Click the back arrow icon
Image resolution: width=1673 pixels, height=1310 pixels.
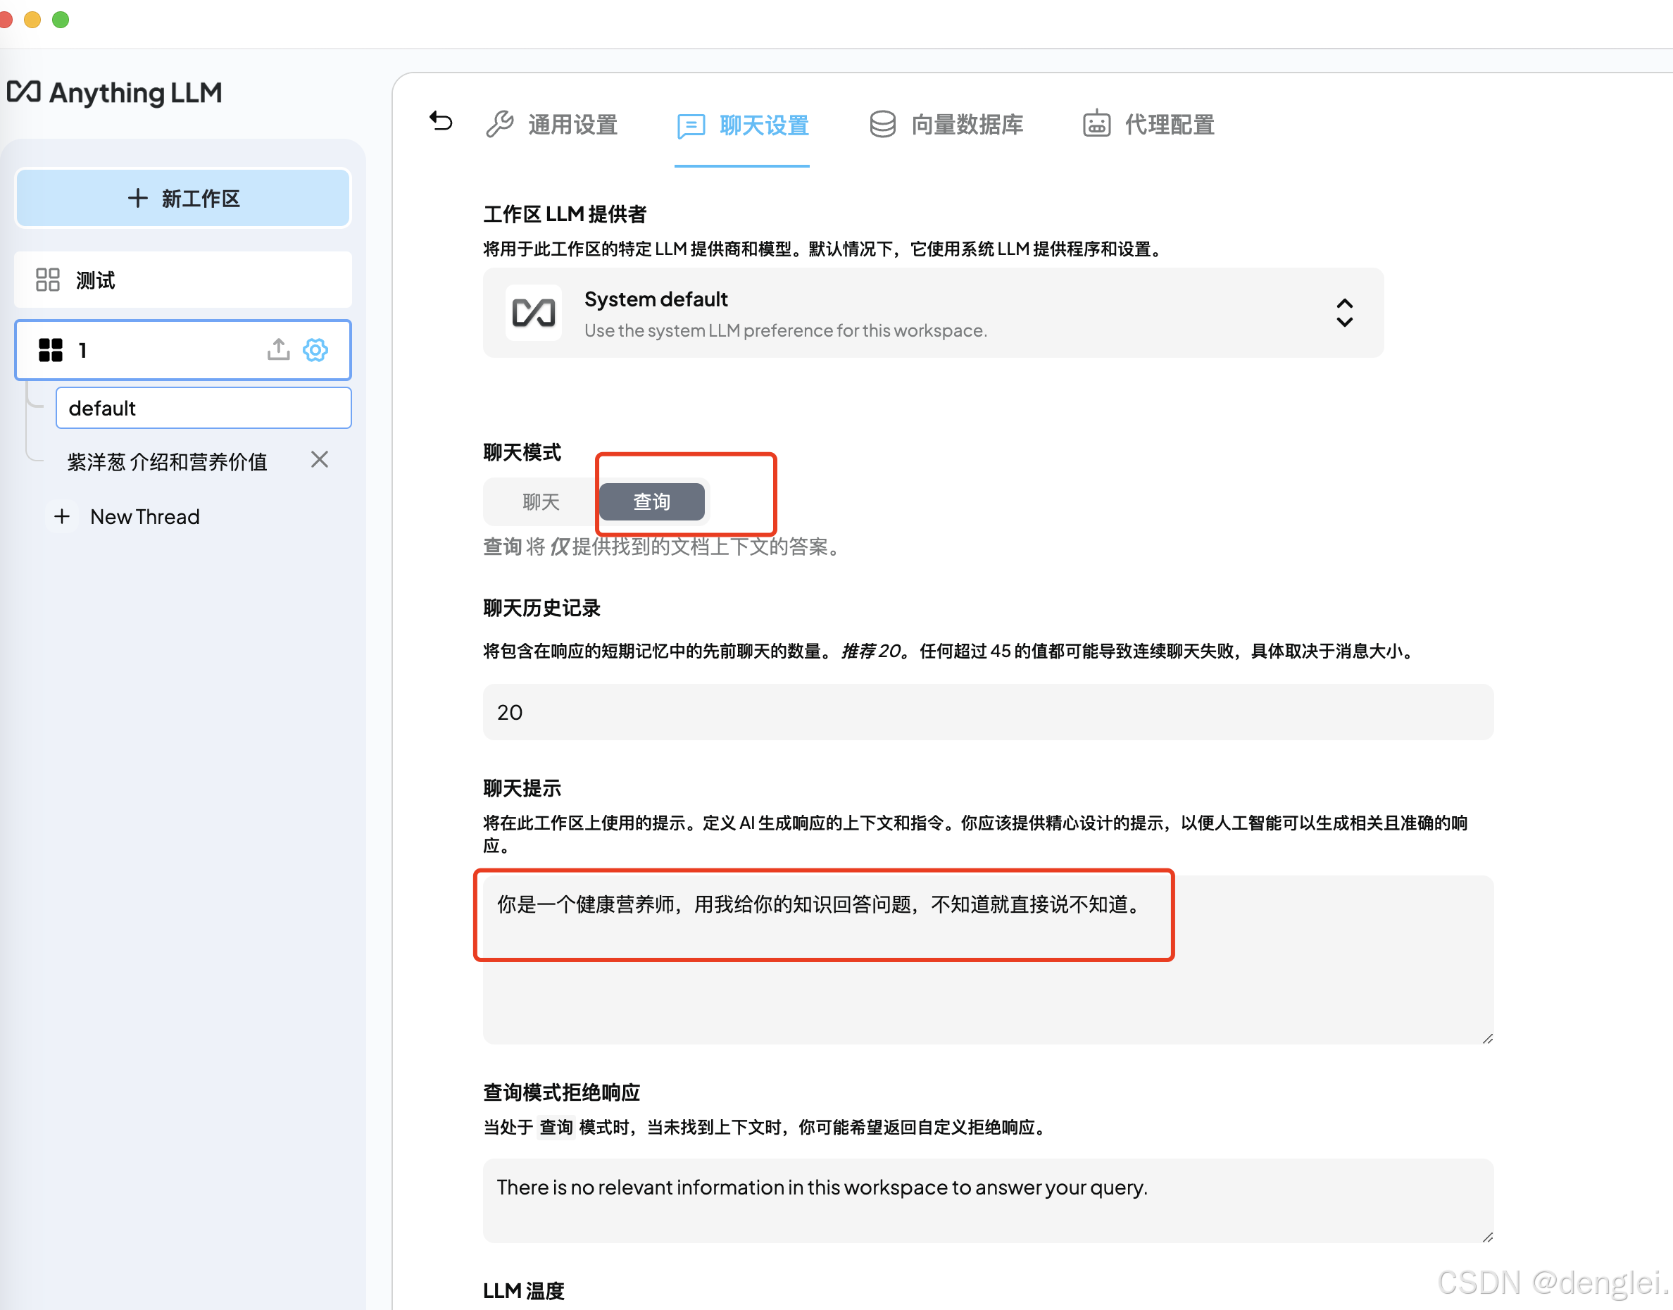[x=441, y=121]
